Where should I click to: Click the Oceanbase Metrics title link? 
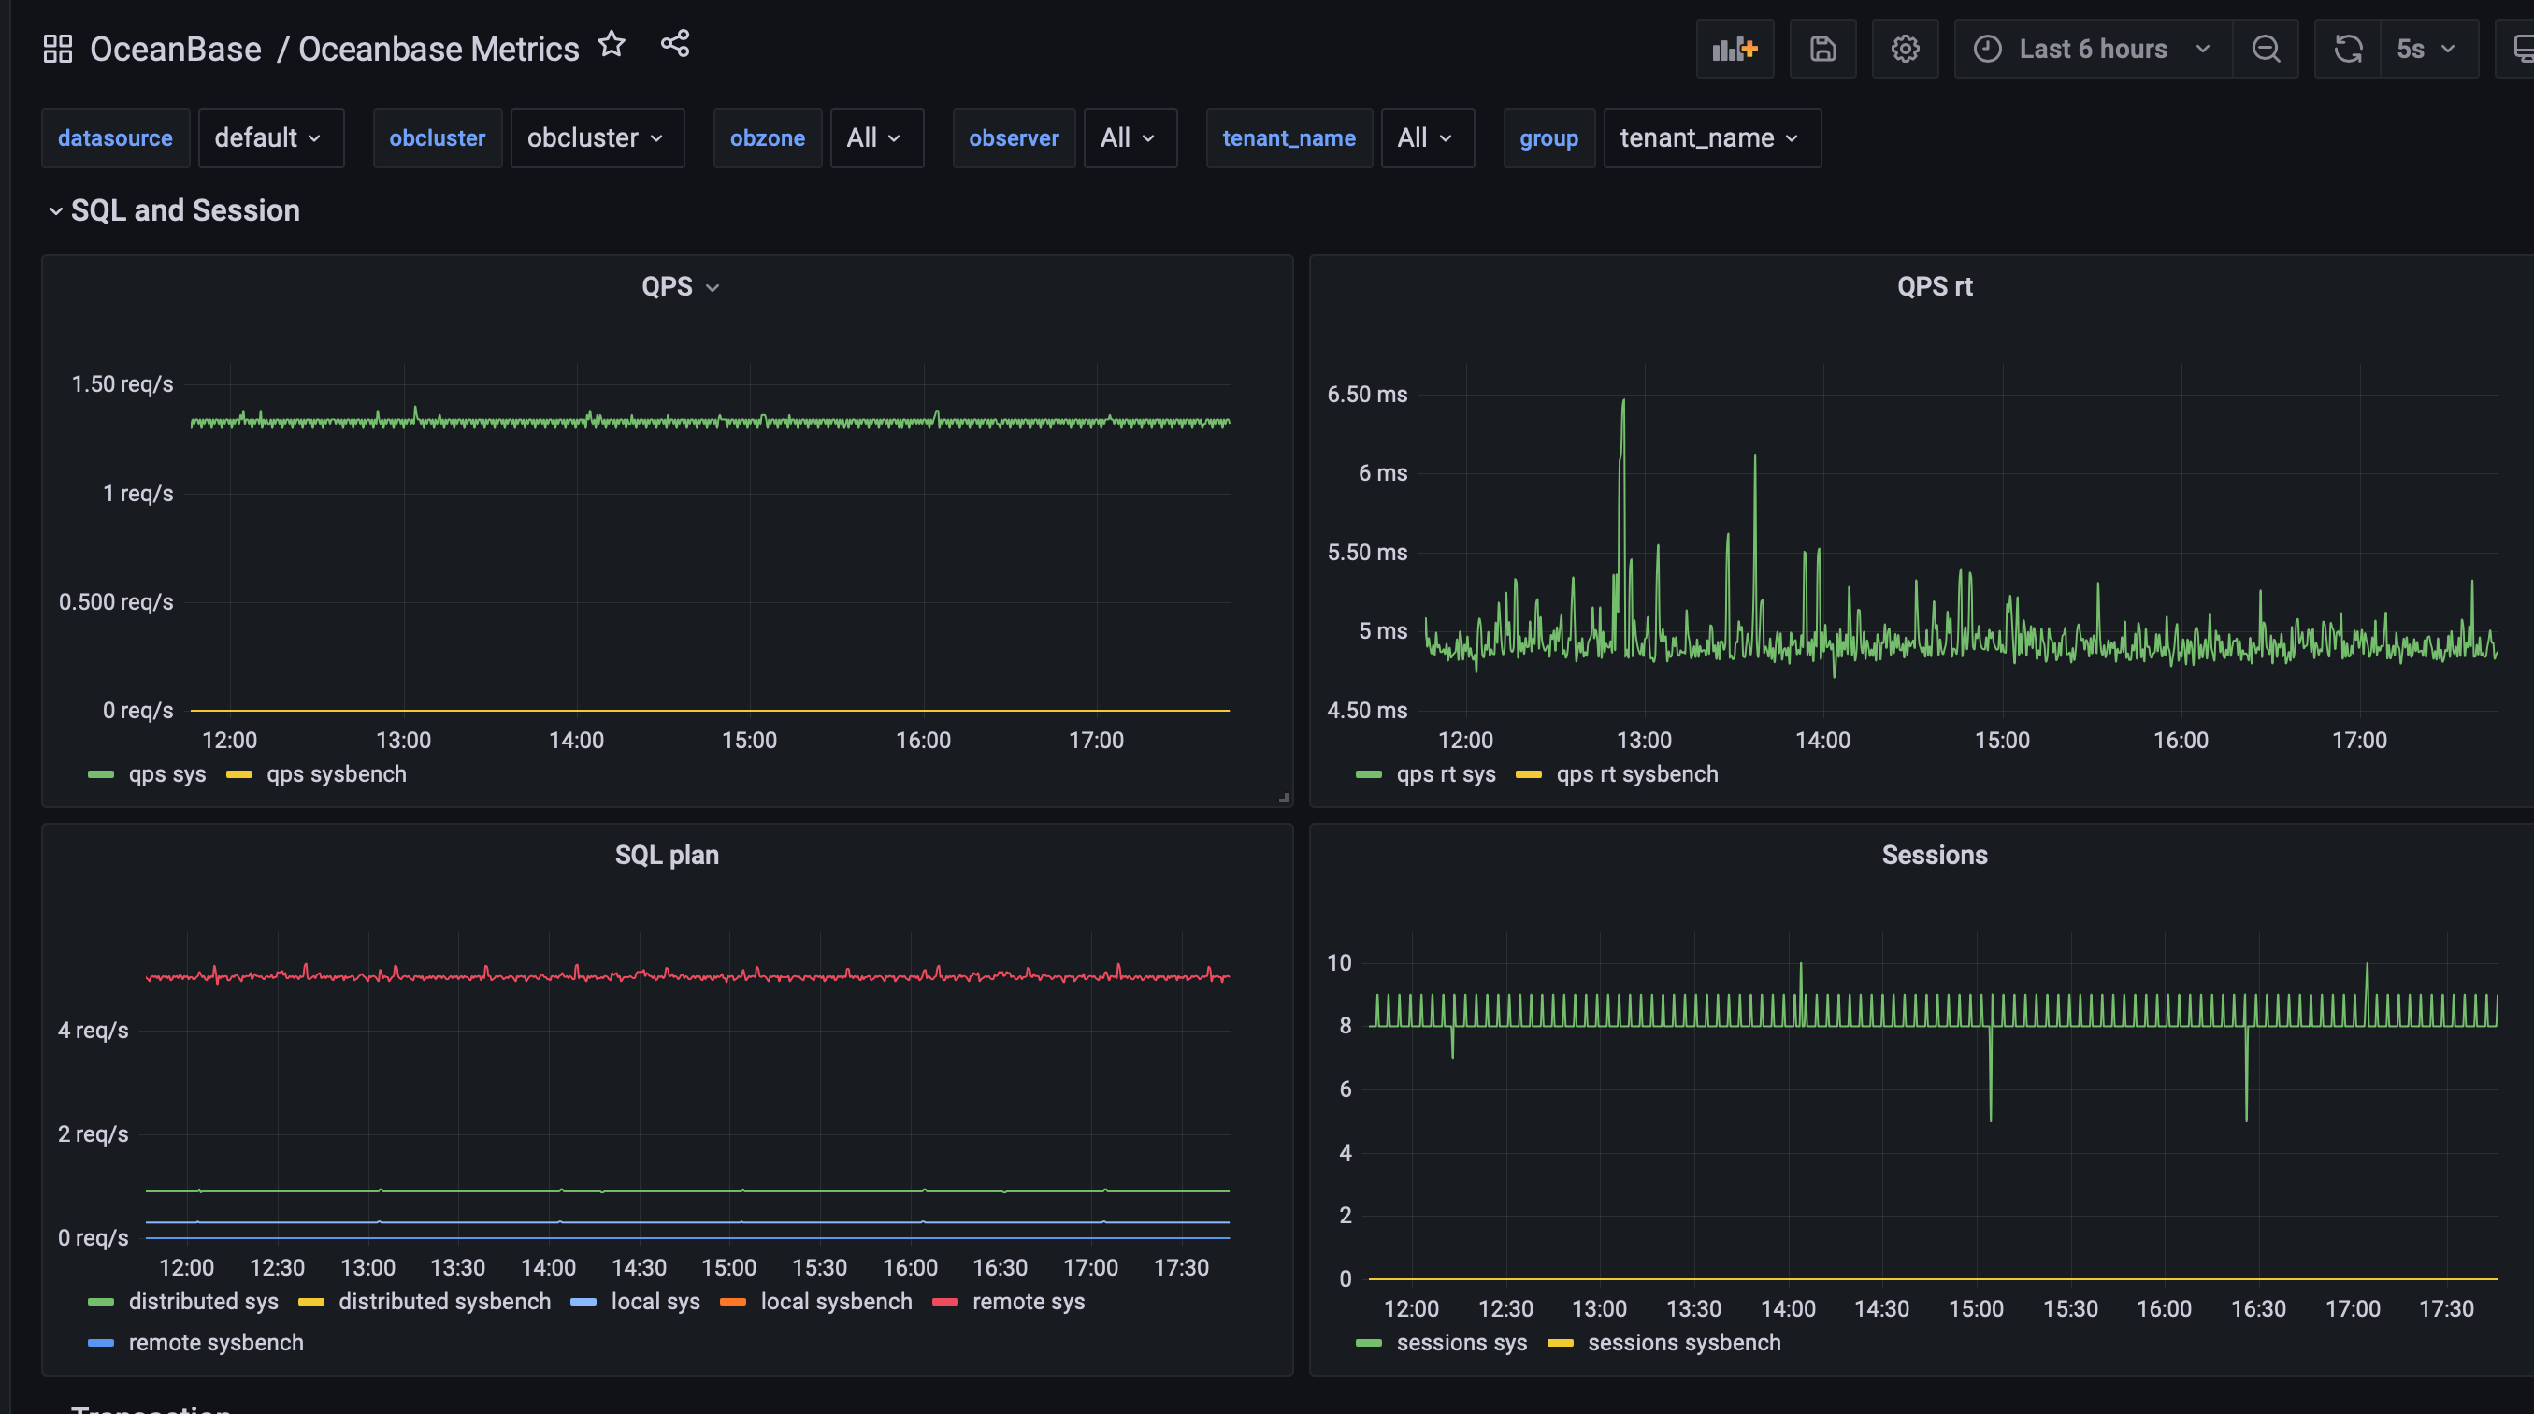pyautogui.click(x=439, y=49)
